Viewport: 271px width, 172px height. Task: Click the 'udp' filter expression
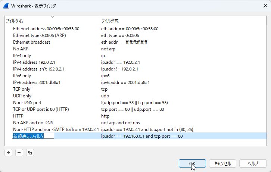pyautogui.click(x=105, y=96)
